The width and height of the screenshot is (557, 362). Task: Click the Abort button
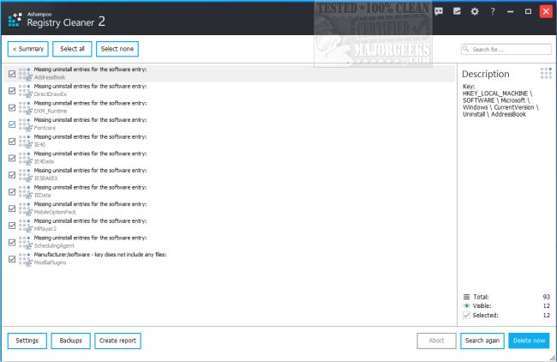[x=436, y=341]
